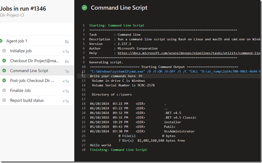Open the Post-job: Checkout Dir step
Viewport: 262px width, 163px height.
tap(37, 81)
